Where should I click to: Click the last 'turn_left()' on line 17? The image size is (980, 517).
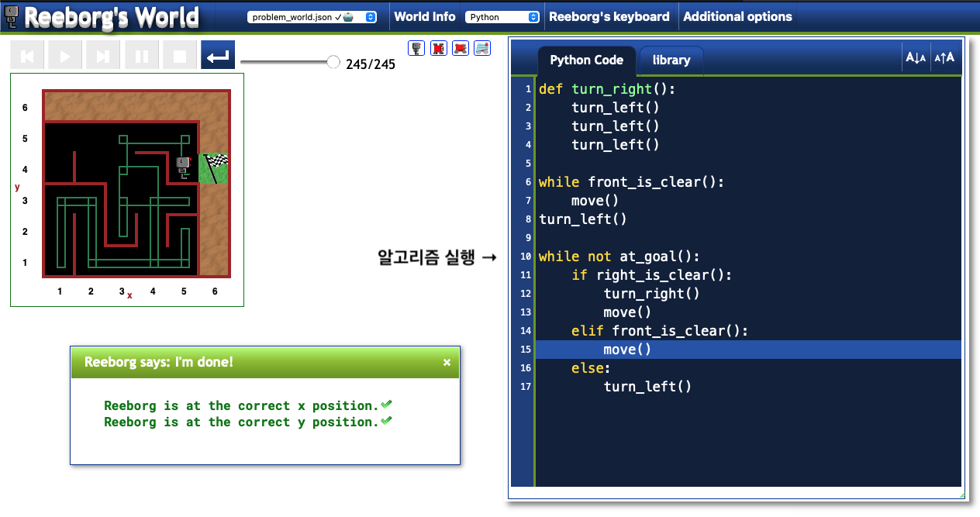[x=647, y=387]
